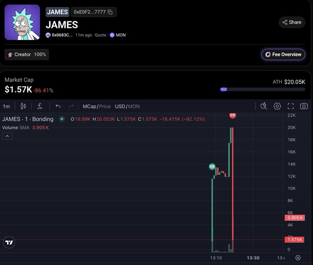Open the JAMES token avatar image
The height and width of the screenshot is (265, 313).
tap(23, 23)
